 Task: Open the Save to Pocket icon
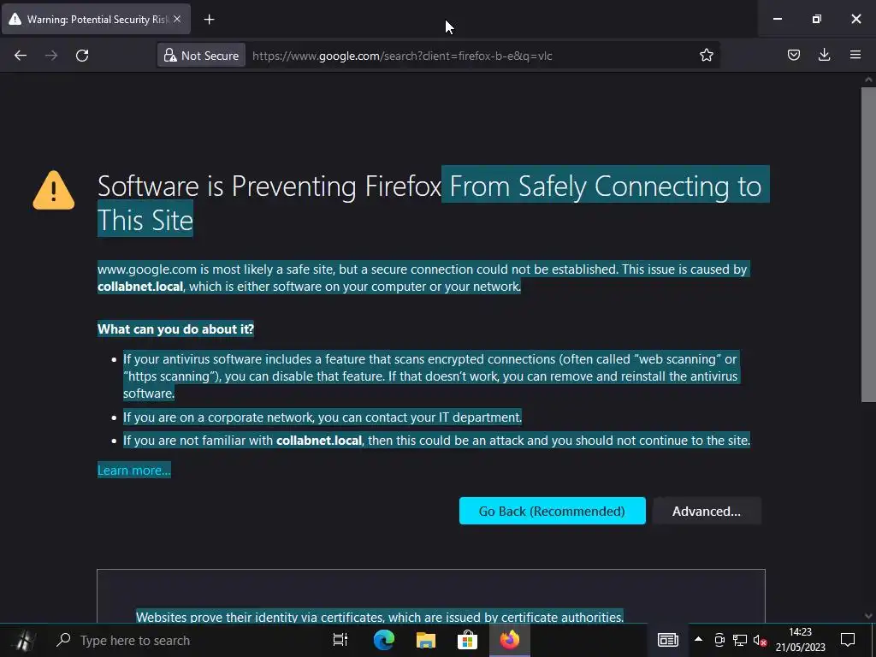coord(793,55)
